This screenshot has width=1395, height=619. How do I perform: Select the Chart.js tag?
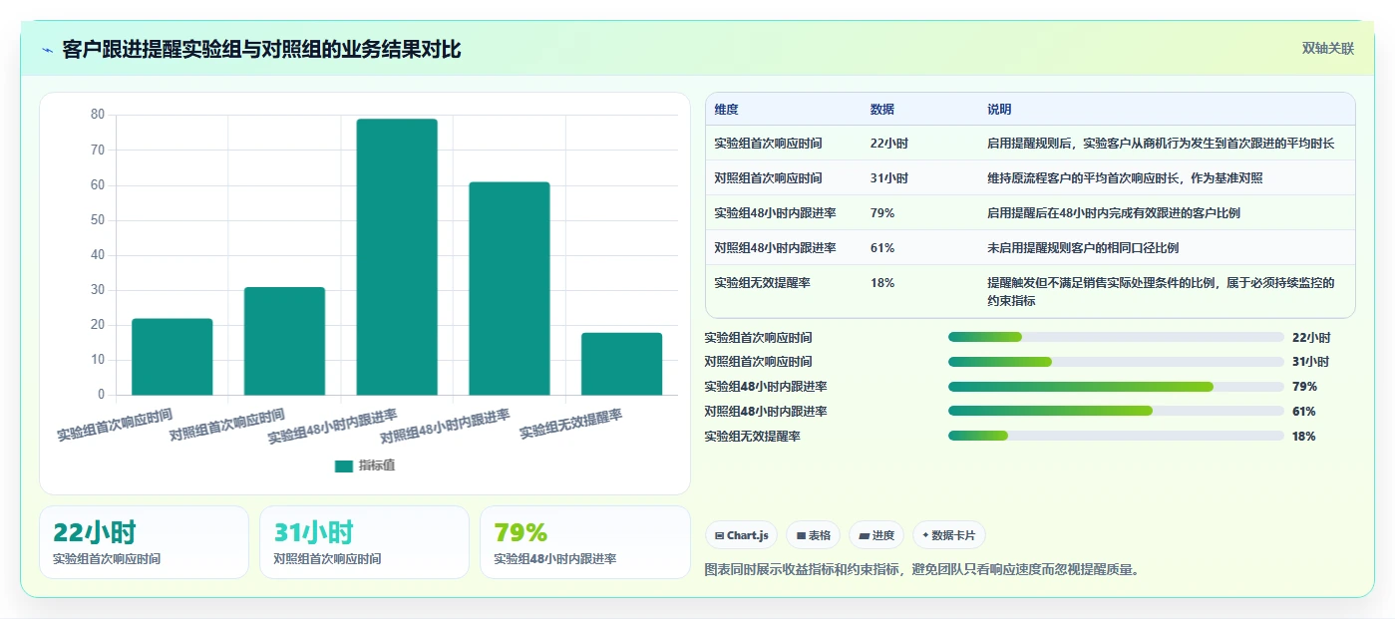[x=742, y=535]
